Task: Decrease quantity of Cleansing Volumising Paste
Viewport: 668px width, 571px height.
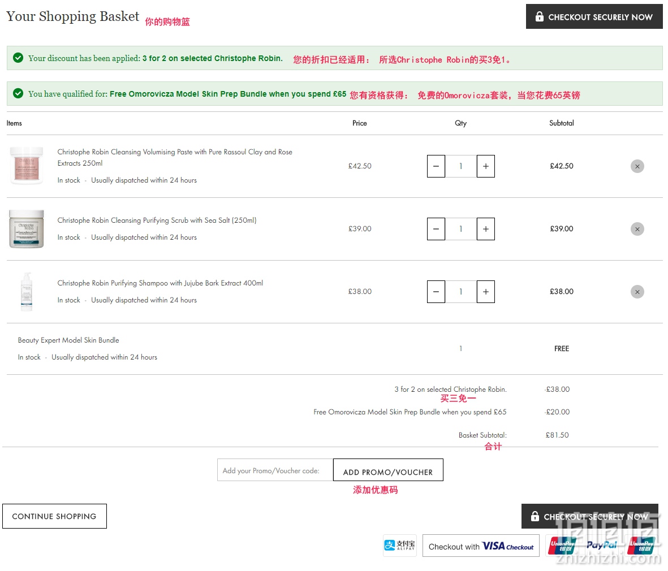Action: pyautogui.click(x=436, y=166)
